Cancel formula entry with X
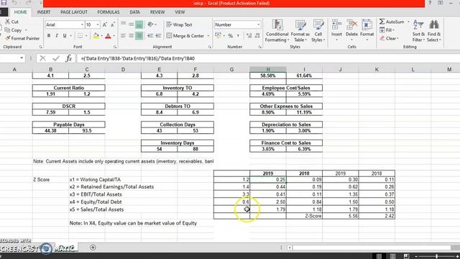The image size is (460, 259). point(42,58)
